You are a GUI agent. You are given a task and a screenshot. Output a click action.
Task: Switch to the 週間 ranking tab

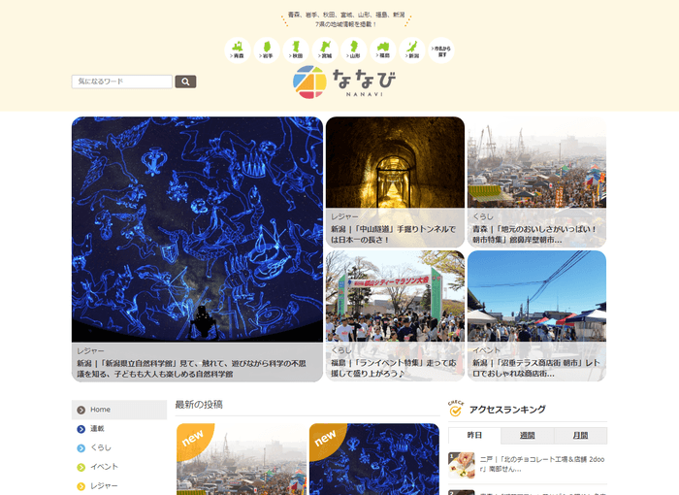coord(527,436)
